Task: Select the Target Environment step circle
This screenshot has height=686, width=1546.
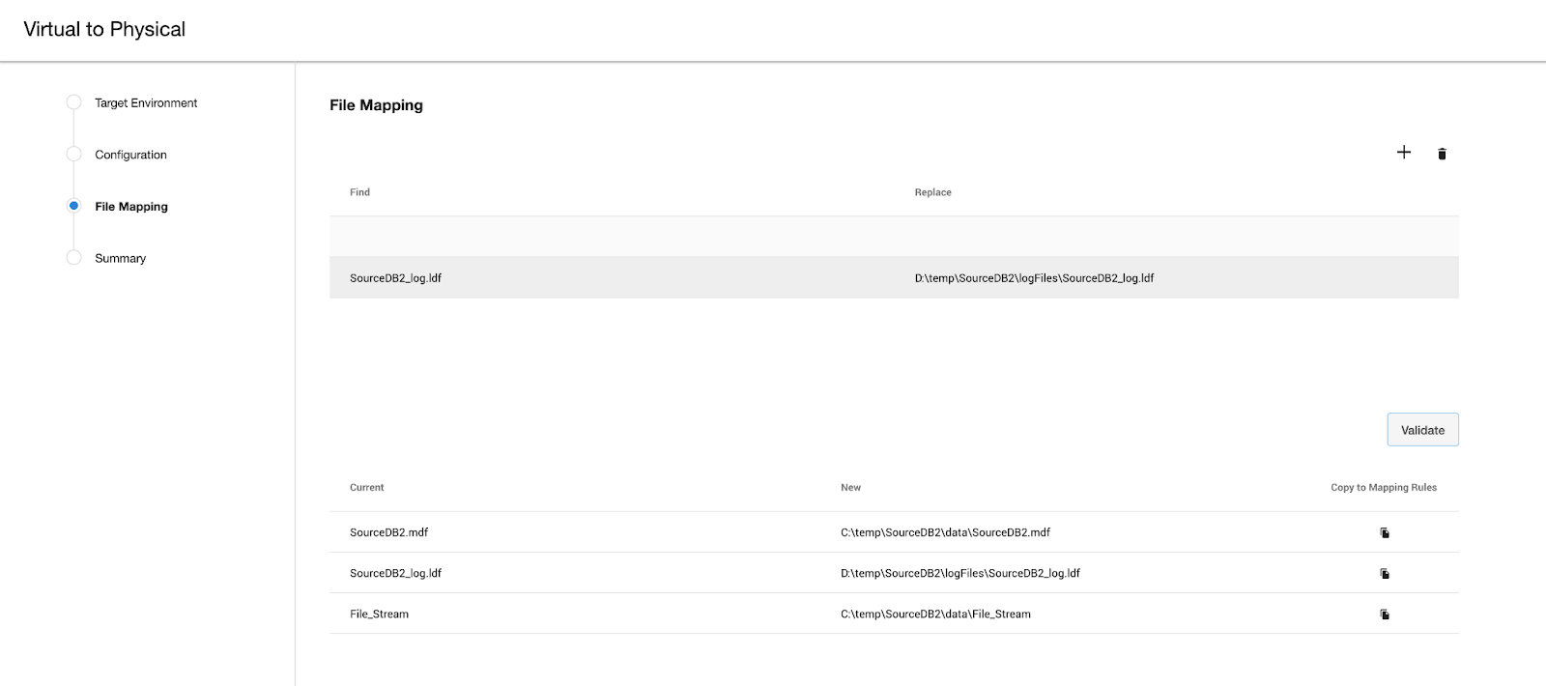Action: (73, 102)
